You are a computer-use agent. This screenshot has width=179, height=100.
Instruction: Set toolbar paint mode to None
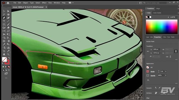(x=9, y=67)
